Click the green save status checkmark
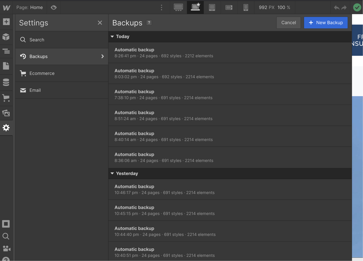Viewport: 363px width, 261px height. click(x=357, y=7)
